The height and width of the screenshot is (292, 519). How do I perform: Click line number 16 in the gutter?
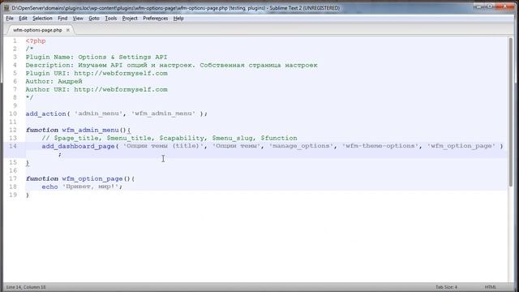13,170
